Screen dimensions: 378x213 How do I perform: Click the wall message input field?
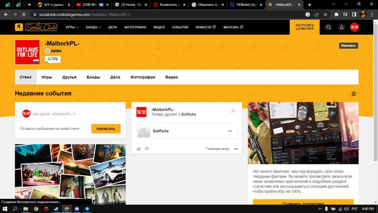[70, 114]
